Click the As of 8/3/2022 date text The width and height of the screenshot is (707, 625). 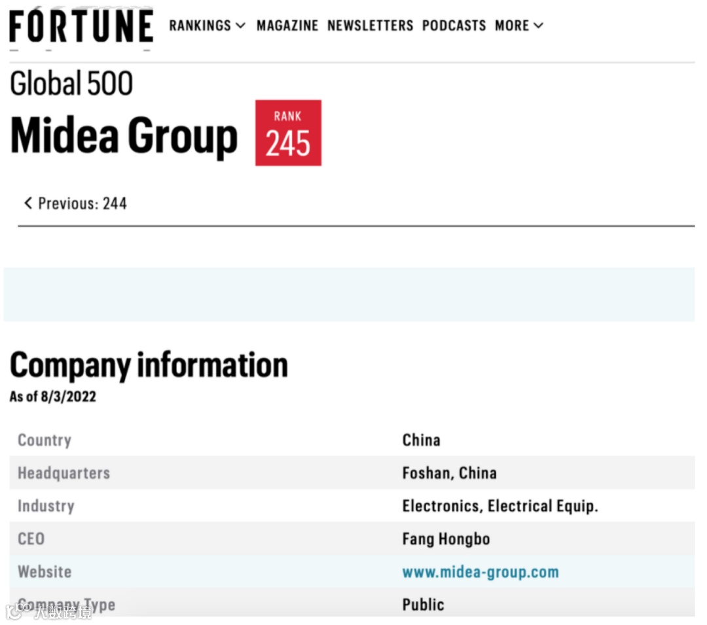[53, 397]
